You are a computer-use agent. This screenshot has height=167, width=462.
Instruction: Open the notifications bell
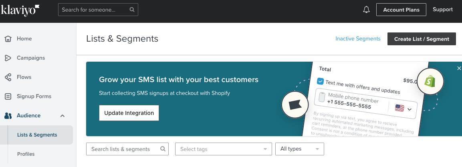pyautogui.click(x=366, y=10)
